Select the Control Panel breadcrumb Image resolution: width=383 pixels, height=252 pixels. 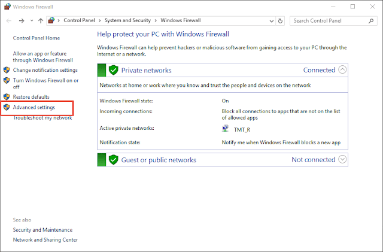click(x=79, y=20)
